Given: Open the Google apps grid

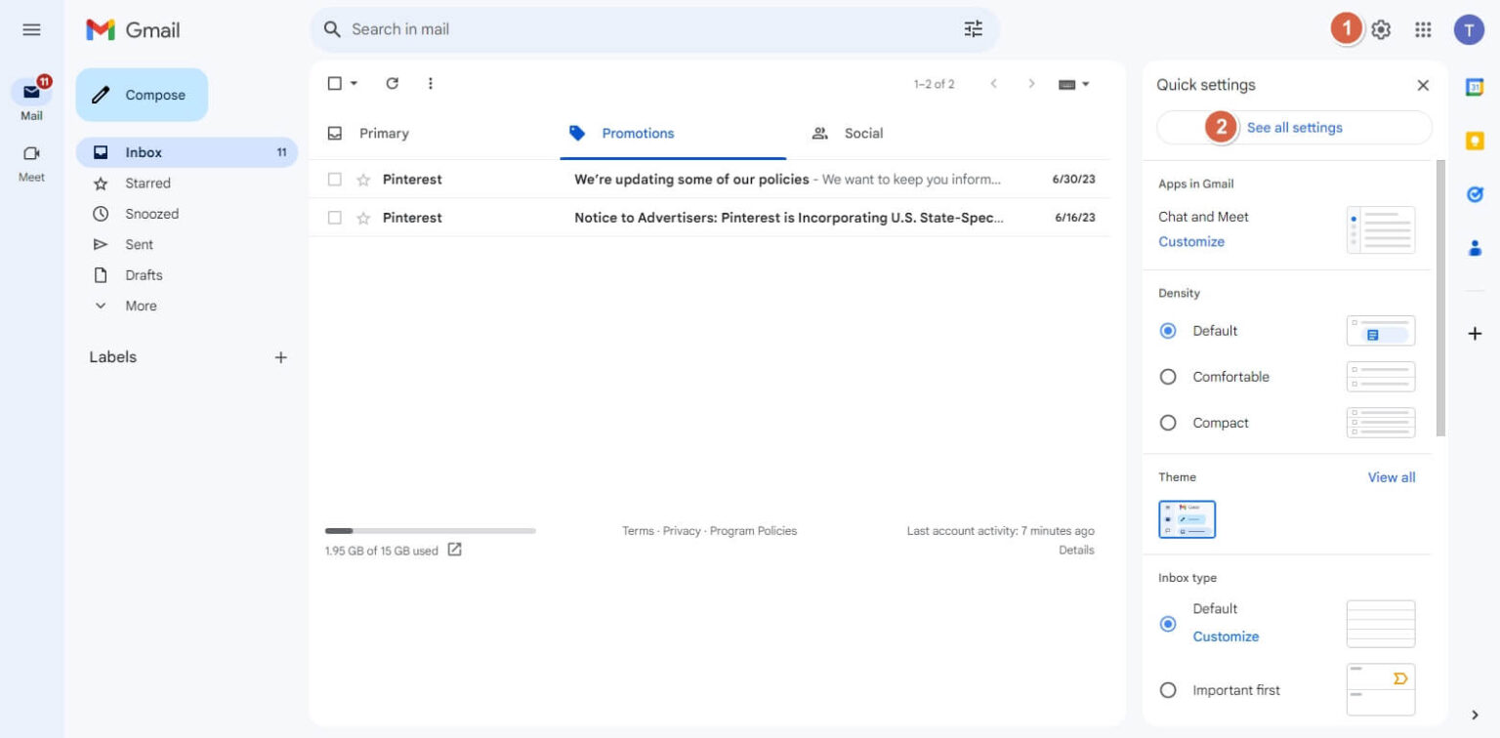Looking at the screenshot, I should [1424, 29].
